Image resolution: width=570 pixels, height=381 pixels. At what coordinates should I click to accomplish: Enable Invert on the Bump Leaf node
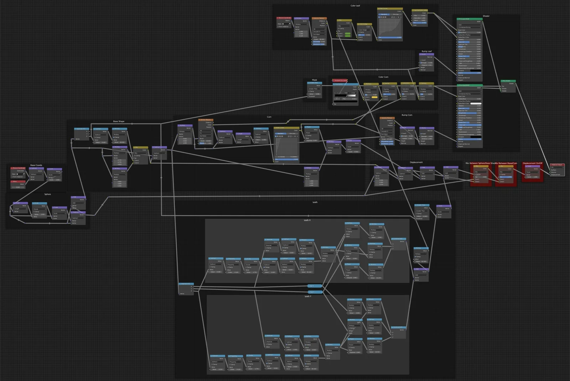(421, 60)
